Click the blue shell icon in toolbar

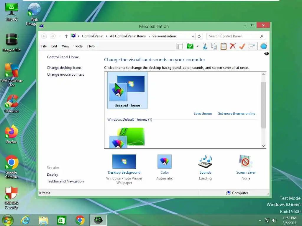(263, 46)
